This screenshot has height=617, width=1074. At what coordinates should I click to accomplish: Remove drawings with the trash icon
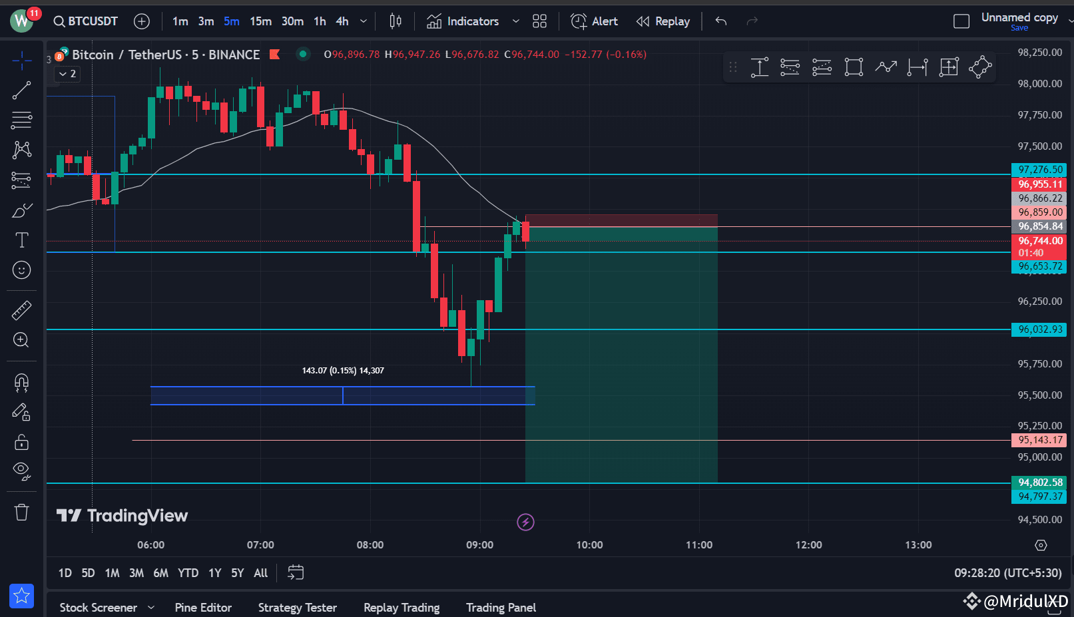point(21,512)
